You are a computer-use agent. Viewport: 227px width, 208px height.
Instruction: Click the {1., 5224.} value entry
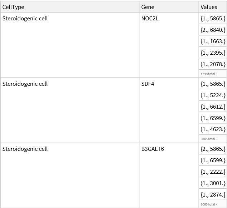point(213,95)
